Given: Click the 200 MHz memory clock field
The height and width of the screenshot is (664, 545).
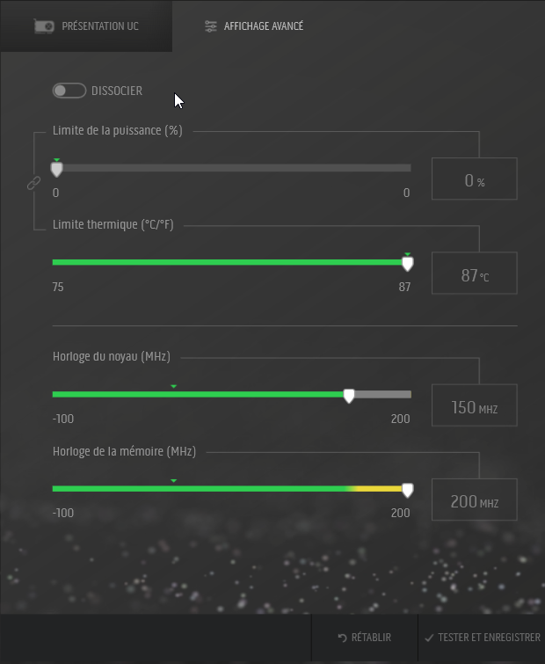Looking at the screenshot, I should [x=474, y=500].
